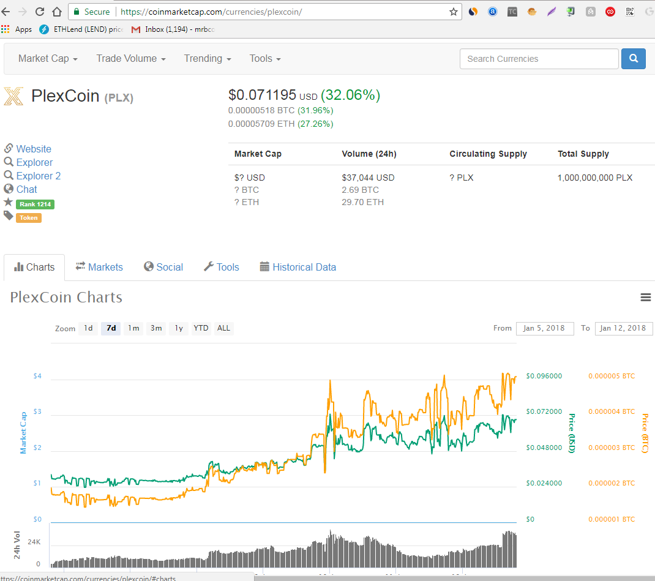Click the Market Cap axis label on chart

pyautogui.click(x=23, y=433)
